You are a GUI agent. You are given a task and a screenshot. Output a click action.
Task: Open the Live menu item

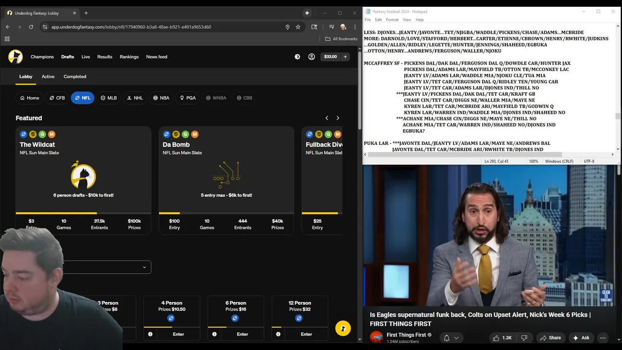[86, 57]
